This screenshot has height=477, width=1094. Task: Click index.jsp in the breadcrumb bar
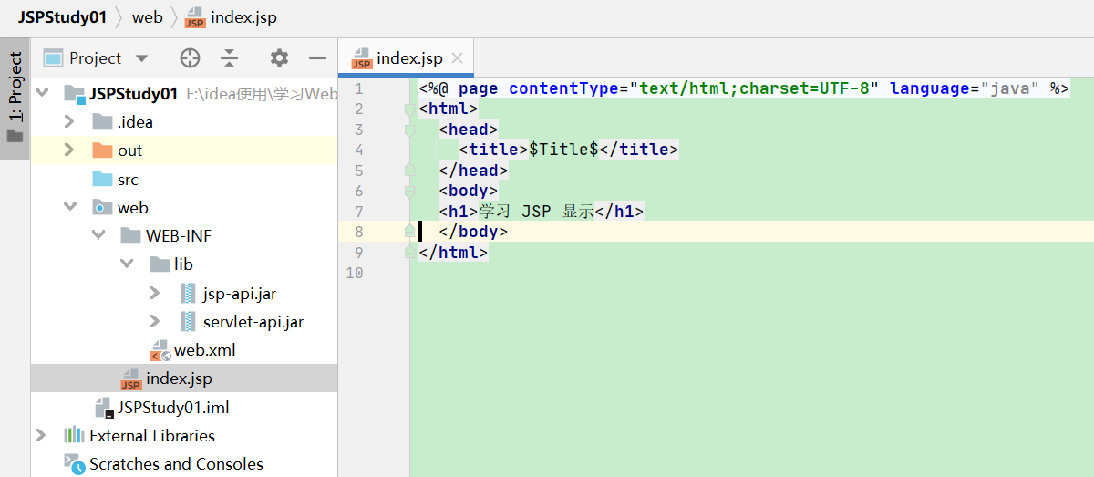[x=243, y=17]
